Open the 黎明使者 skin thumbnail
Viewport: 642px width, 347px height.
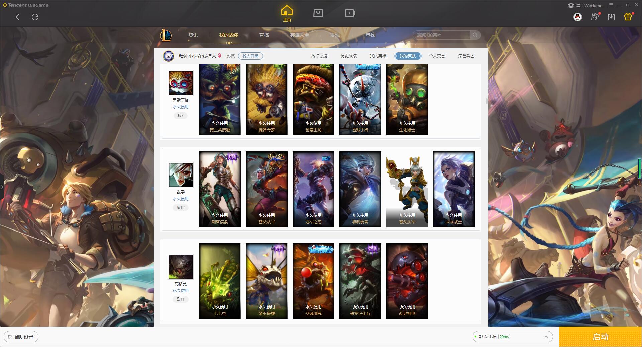click(360, 189)
